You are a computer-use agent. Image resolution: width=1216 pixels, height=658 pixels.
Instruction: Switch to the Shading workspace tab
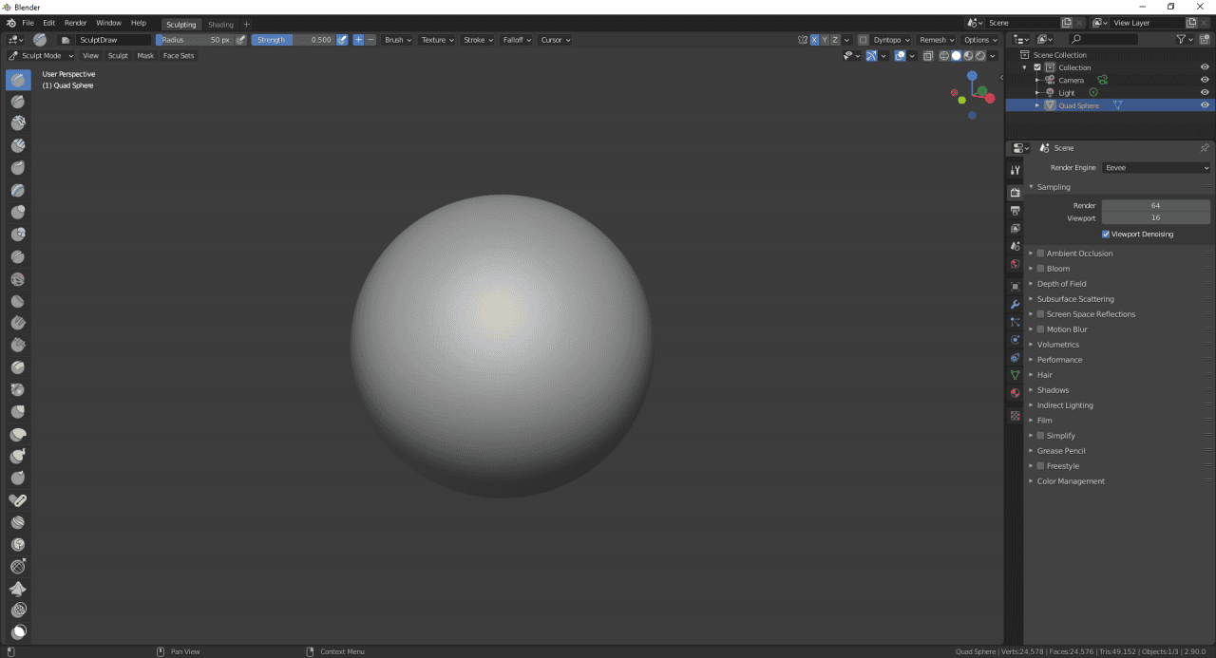(220, 24)
